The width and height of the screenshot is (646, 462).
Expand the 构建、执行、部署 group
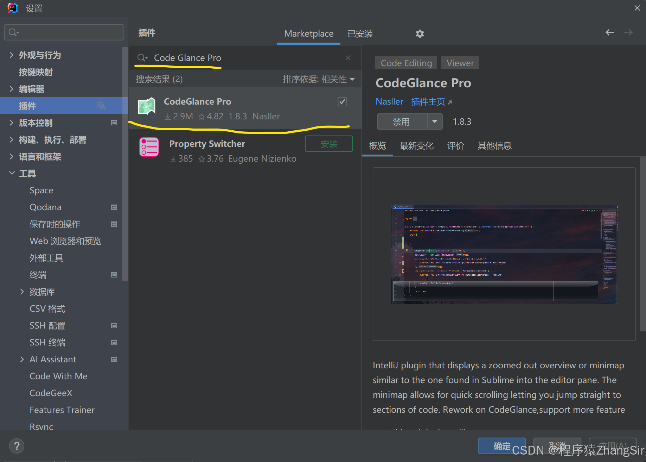click(x=12, y=139)
